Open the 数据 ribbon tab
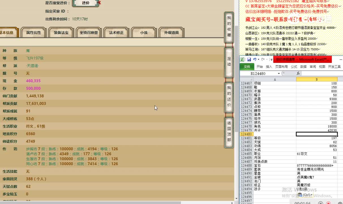Screen dimensions: 343x204 click(303, 67)
